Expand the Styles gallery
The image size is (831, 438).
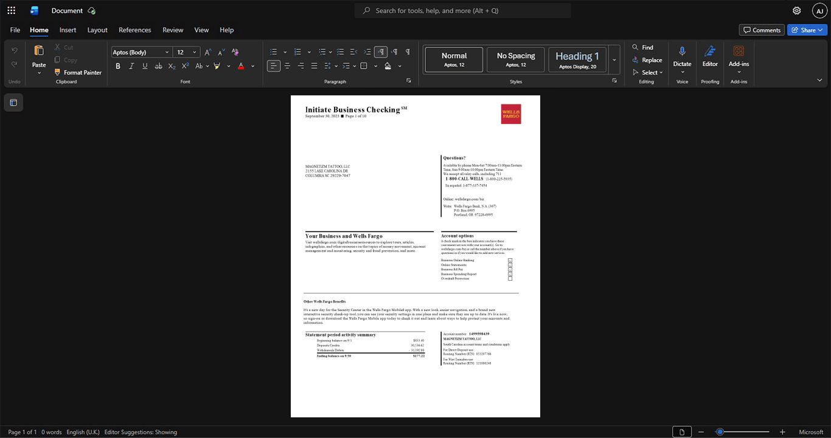point(614,60)
